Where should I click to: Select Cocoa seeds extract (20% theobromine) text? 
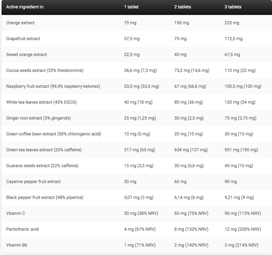click(45, 70)
